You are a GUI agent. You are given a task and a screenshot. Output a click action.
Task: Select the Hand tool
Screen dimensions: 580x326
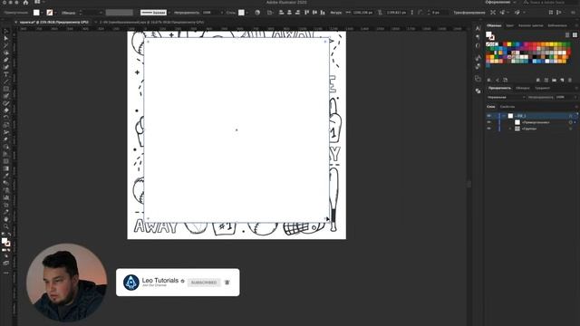[x=6, y=219]
